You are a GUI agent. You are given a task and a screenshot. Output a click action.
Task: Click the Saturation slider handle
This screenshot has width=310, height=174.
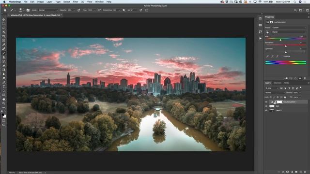(x=286, y=46)
